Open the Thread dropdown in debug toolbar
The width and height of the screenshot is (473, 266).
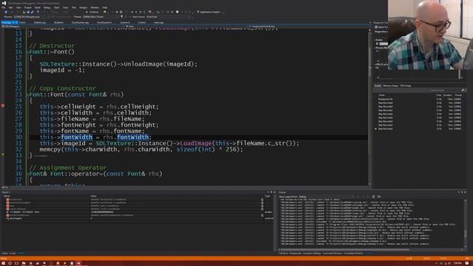100,17
